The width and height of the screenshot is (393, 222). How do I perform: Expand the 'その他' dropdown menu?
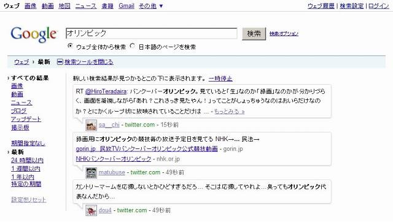[x=151, y=6]
